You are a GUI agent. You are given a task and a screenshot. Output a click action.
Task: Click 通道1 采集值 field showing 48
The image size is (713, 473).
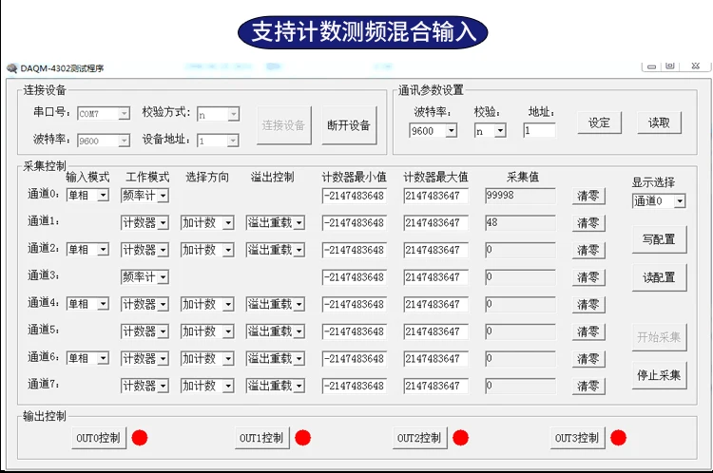click(x=520, y=223)
